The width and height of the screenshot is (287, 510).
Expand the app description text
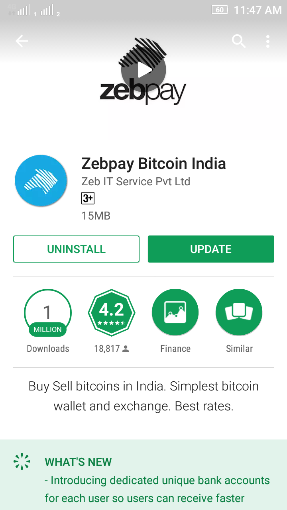click(x=143, y=396)
